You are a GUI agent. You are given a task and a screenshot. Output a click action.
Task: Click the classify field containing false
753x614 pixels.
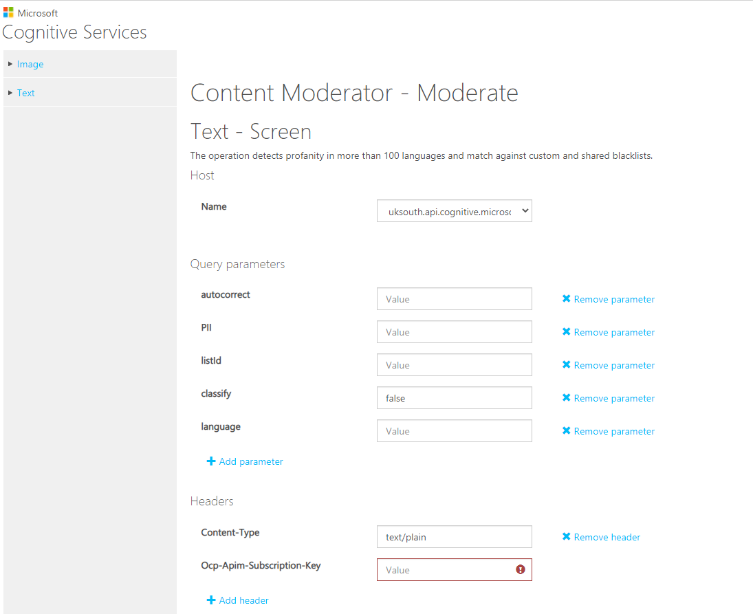[454, 398]
